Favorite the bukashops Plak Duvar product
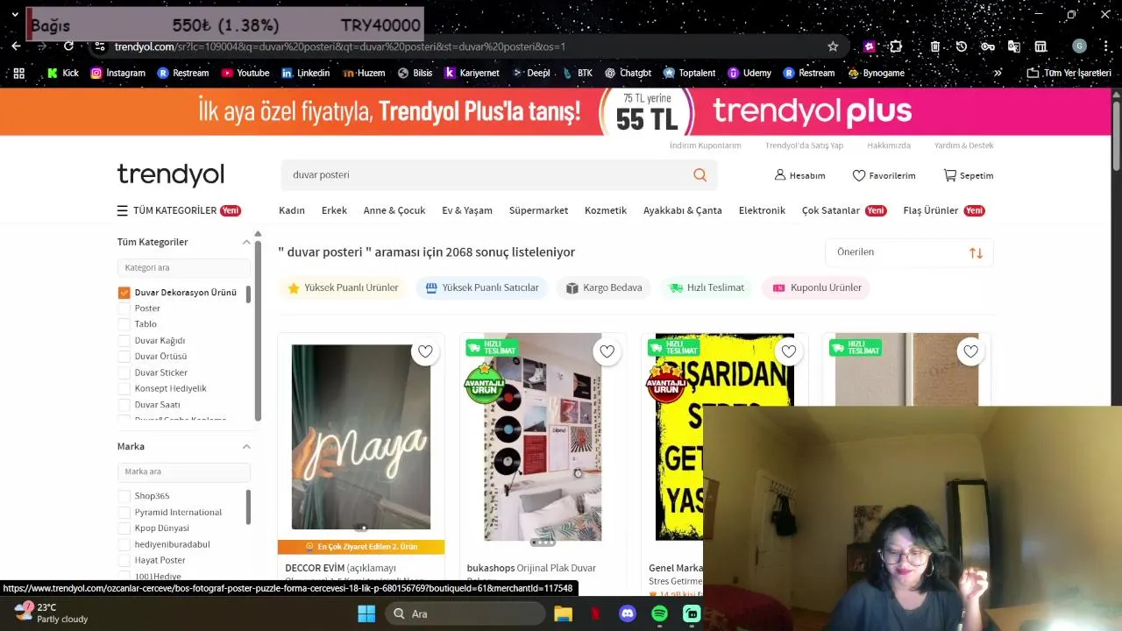The width and height of the screenshot is (1122, 631). pos(607,351)
